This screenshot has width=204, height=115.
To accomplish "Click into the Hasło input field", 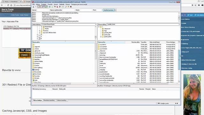I will coord(86,10).
